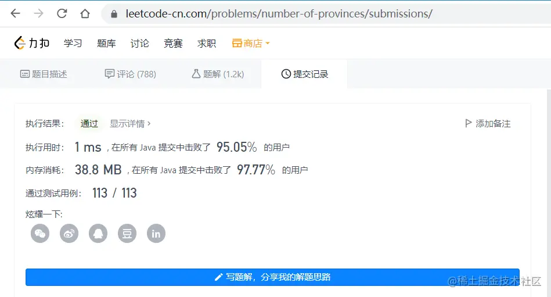The height and width of the screenshot is (297, 551).
Task: Share result via Douban 豆 icon
Action: [127, 233]
